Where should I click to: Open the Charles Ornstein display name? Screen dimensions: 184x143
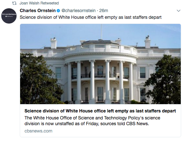[38, 11]
